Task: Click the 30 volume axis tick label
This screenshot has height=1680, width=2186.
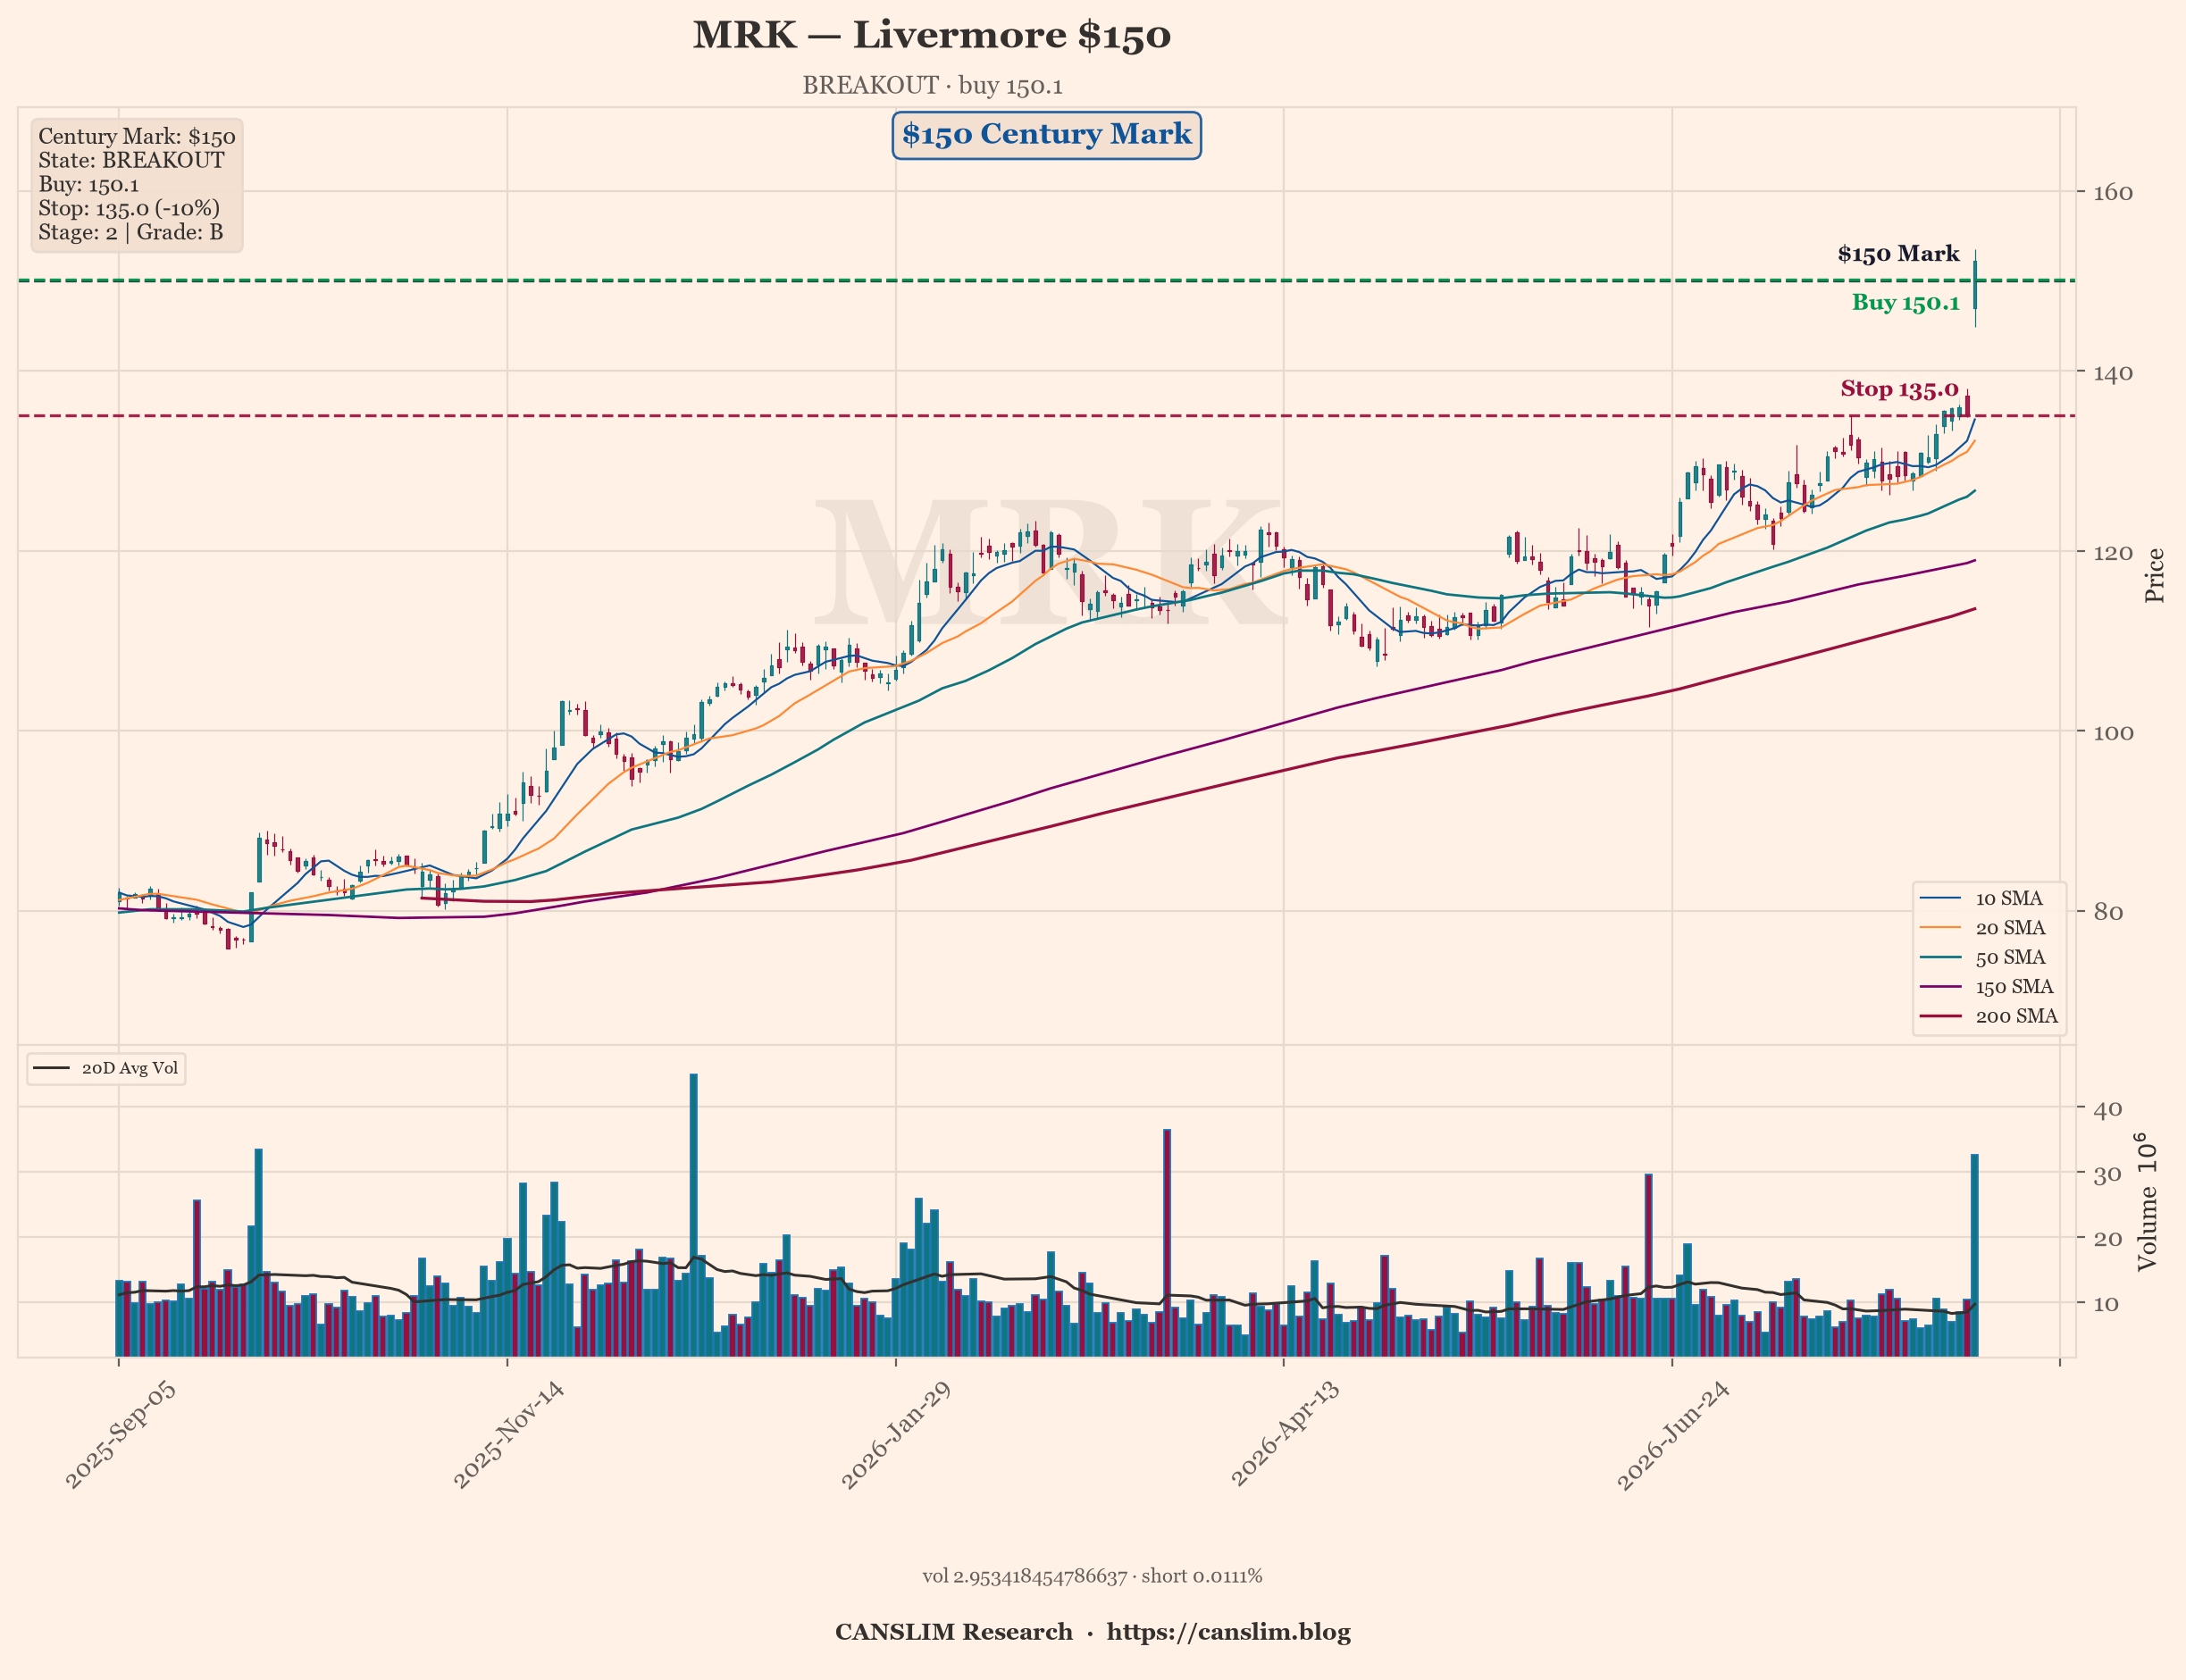Action: click(2107, 1174)
